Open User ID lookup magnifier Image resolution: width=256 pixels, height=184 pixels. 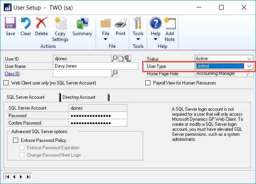pos(115,59)
